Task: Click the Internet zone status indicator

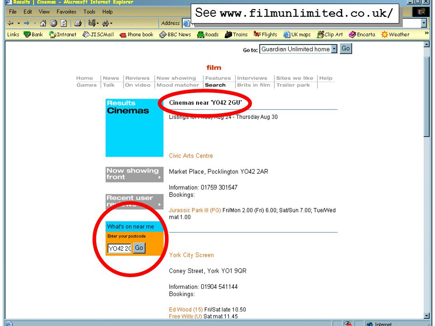Action: (379, 323)
